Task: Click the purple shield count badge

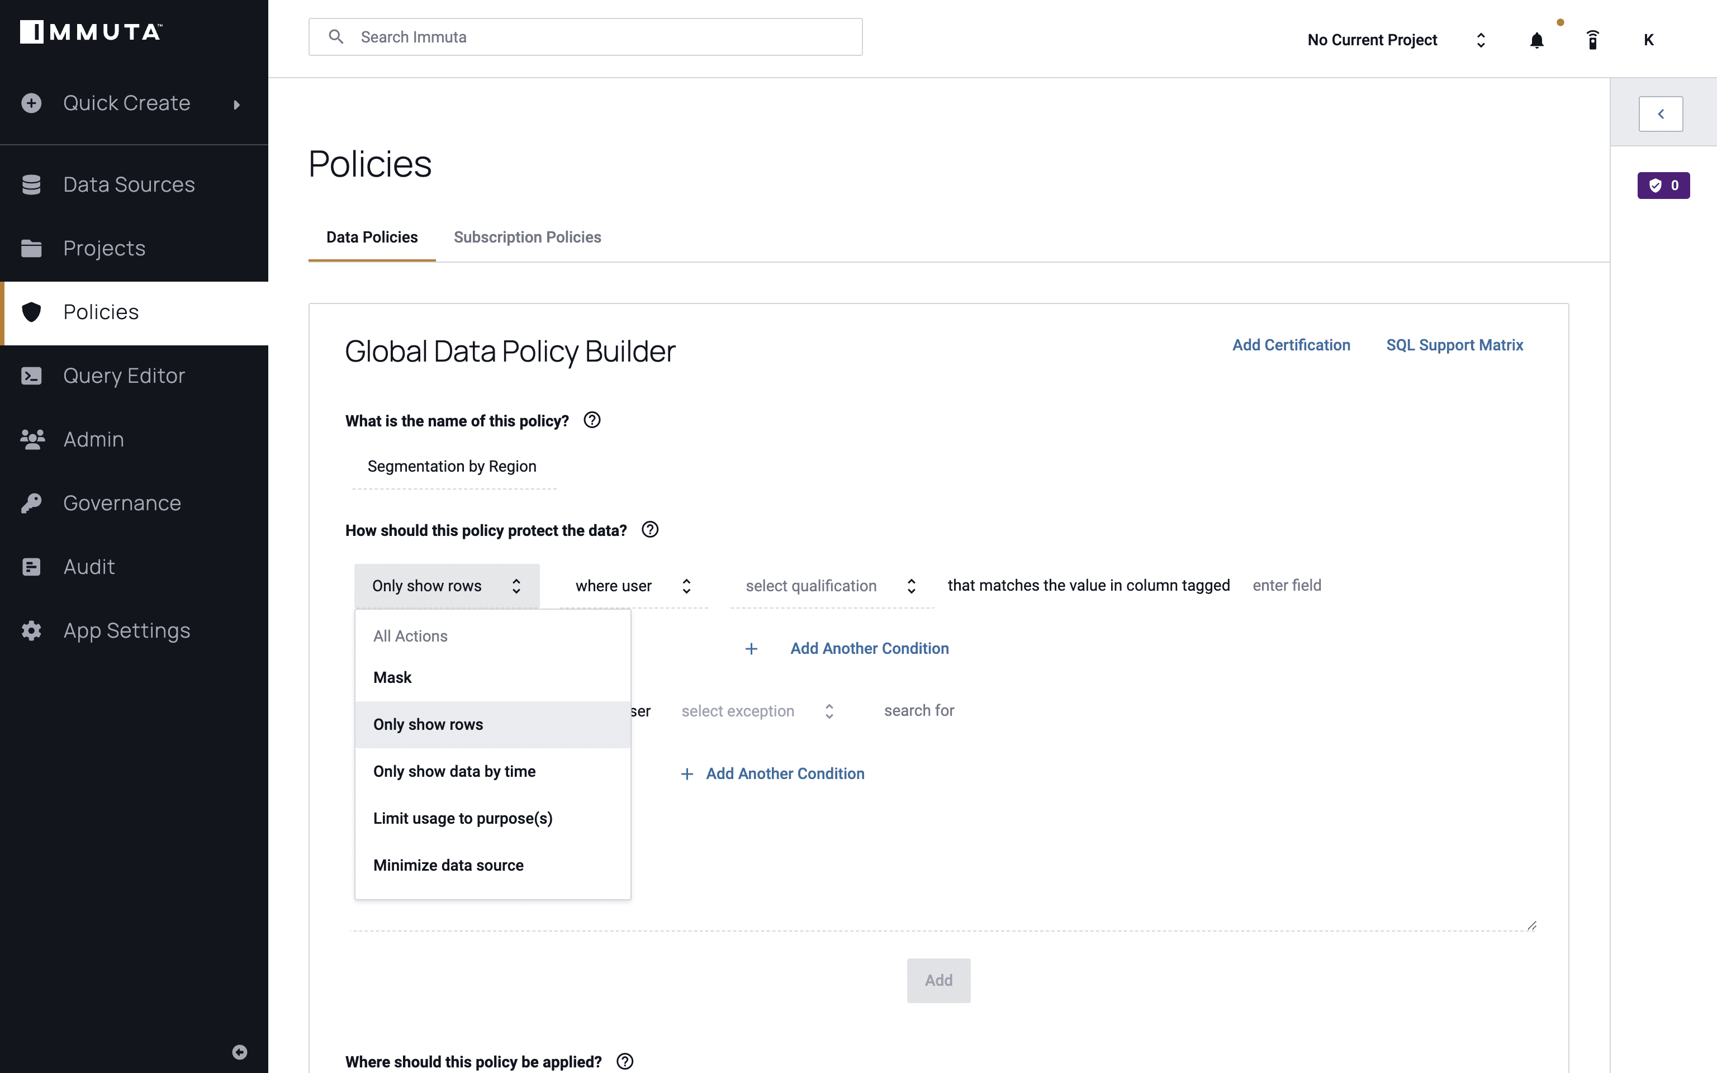Action: click(1663, 185)
